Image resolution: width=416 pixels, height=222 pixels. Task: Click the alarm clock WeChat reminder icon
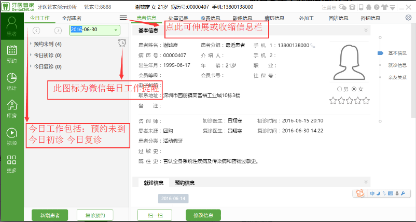click(x=122, y=43)
